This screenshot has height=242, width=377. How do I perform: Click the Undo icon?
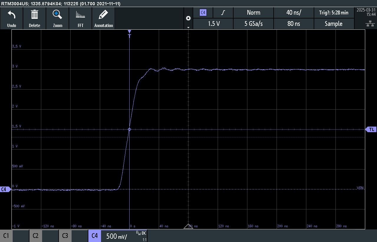pos(11,18)
